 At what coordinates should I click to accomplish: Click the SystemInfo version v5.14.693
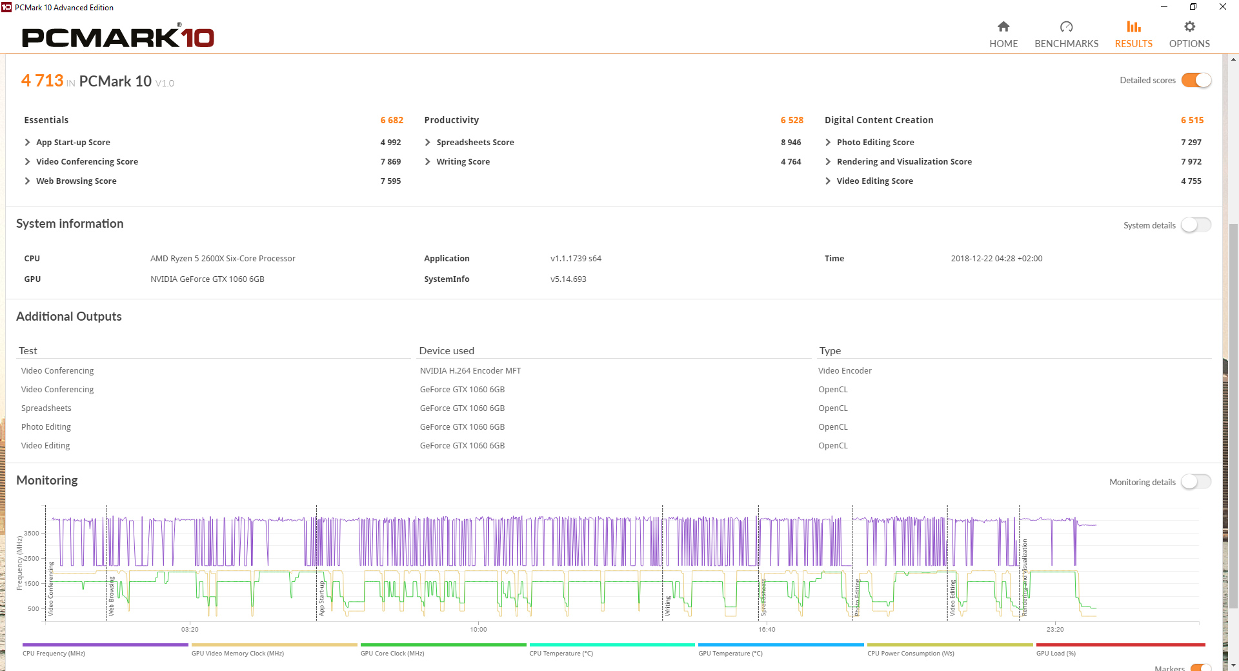569,279
